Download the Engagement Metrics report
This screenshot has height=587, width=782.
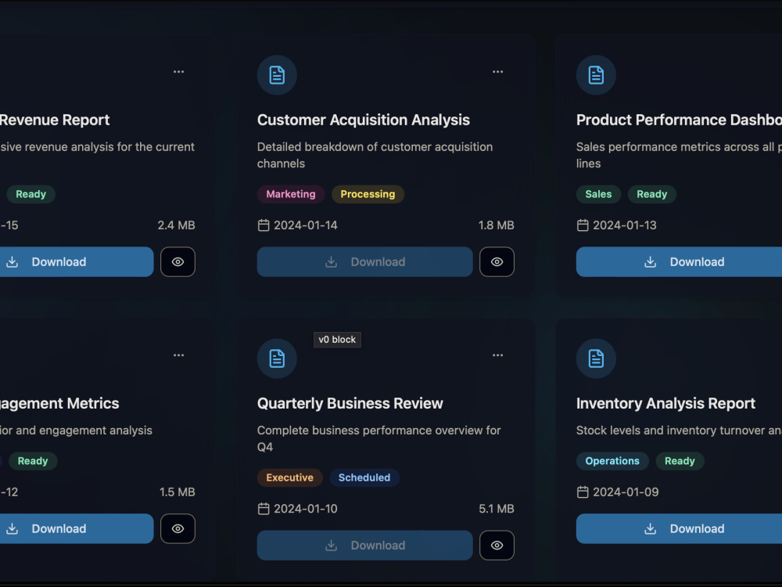(75, 528)
